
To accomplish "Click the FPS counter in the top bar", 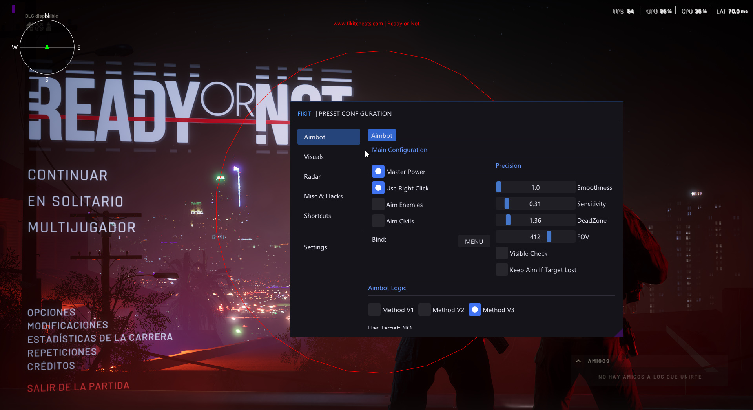I will [623, 11].
